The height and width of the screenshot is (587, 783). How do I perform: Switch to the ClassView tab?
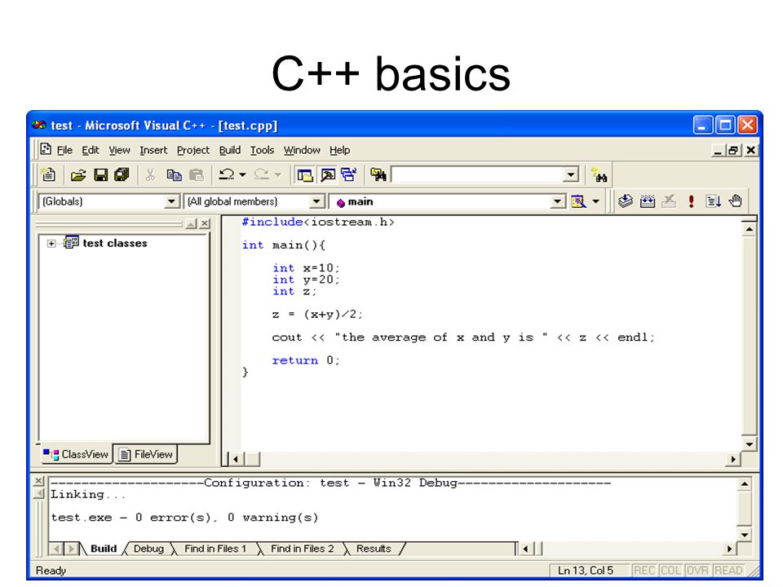point(76,454)
